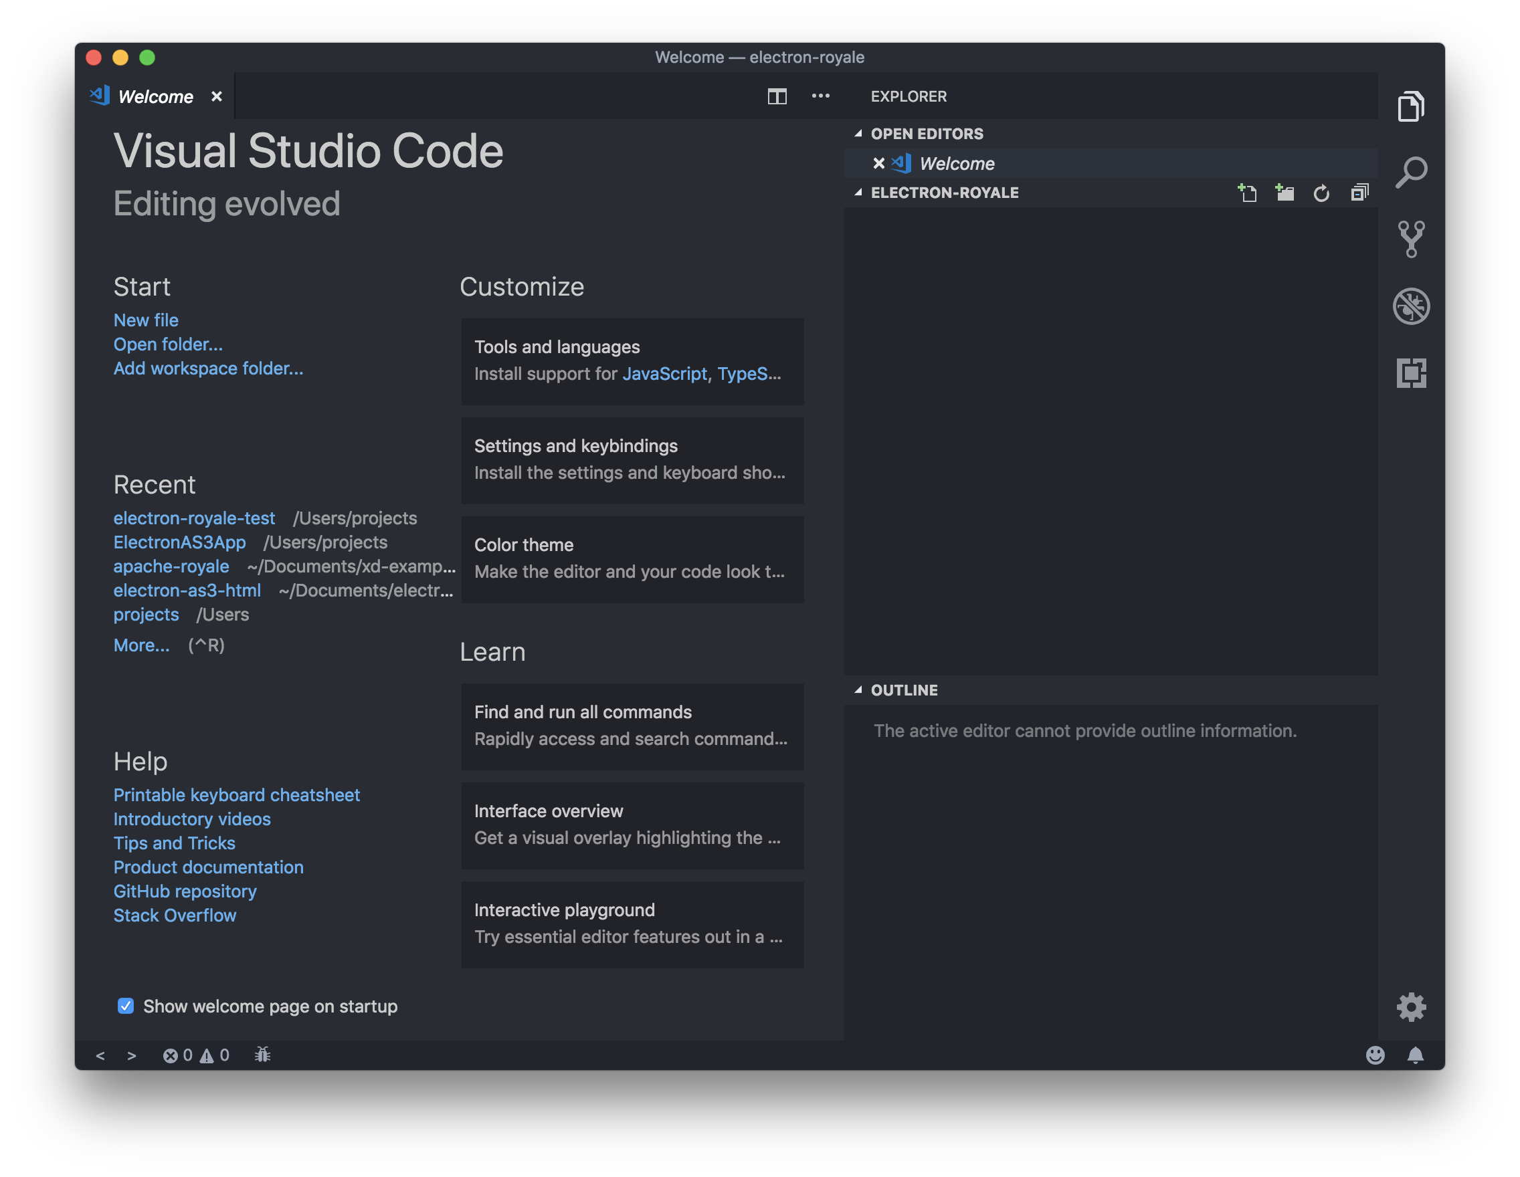Click the outline information message text

(x=1085, y=731)
